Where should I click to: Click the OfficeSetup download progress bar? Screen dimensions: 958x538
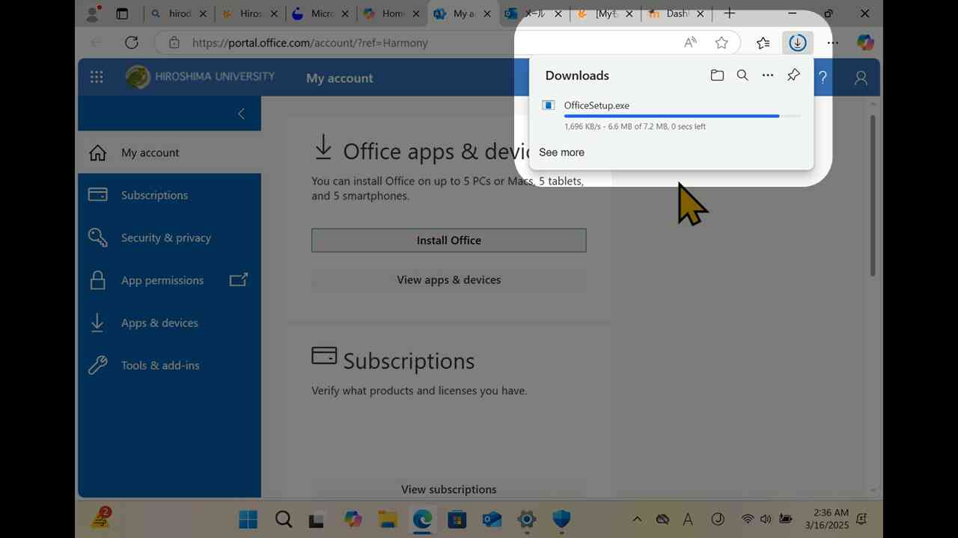coord(682,116)
